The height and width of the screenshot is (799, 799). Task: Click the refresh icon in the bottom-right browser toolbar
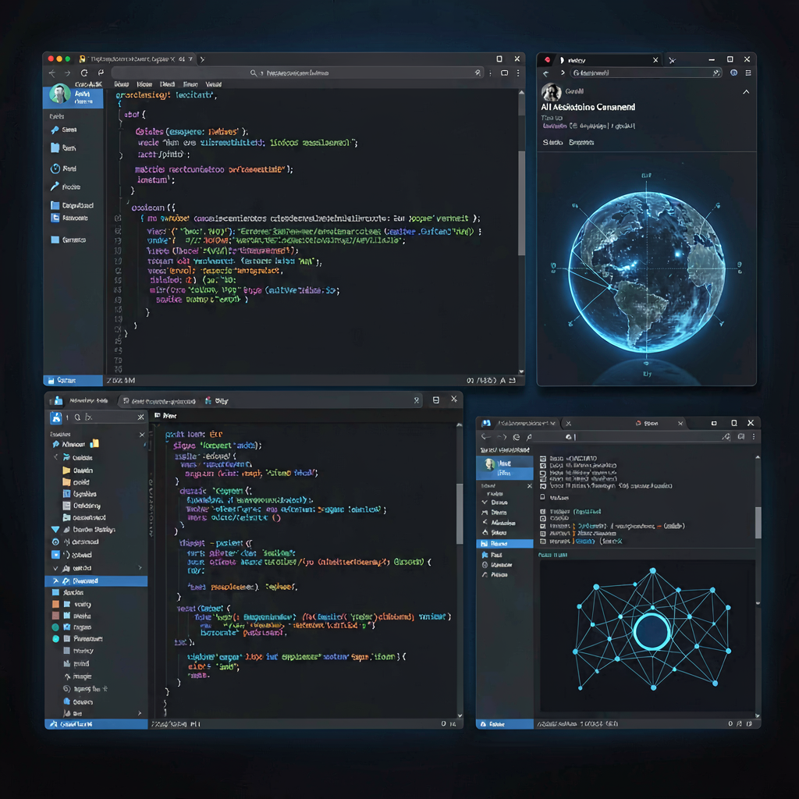pyautogui.click(x=516, y=437)
